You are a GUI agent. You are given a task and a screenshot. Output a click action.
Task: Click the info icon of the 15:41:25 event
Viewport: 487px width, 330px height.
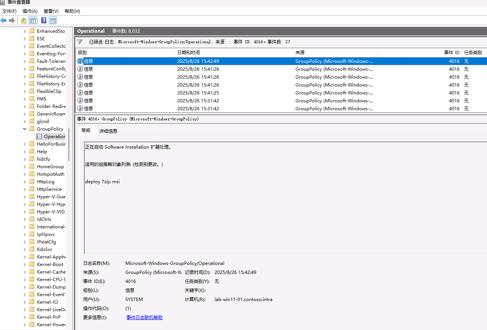(x=80, y=93)
